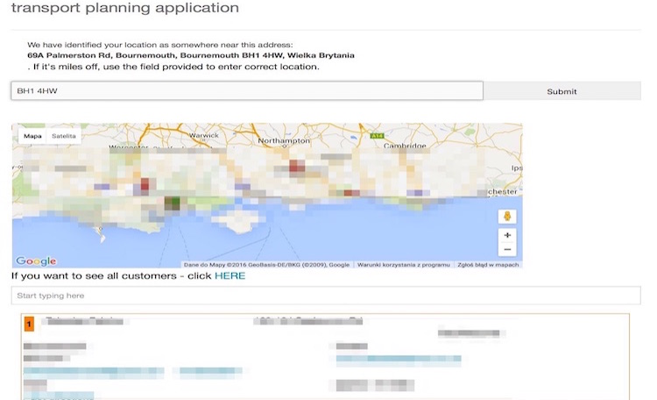Click the Cambridge label on the map
Viewport: 657px width, 400px height.
405,145
